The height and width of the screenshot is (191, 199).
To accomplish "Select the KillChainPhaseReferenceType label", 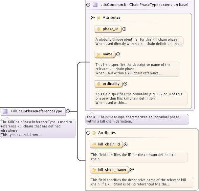I will coord(36,111).
